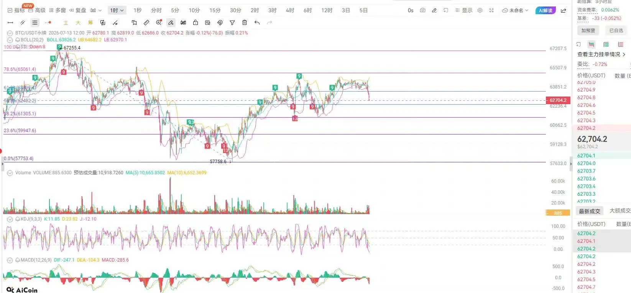
Task: Click the 已自选 watchlist button
Action: (616, 31)
